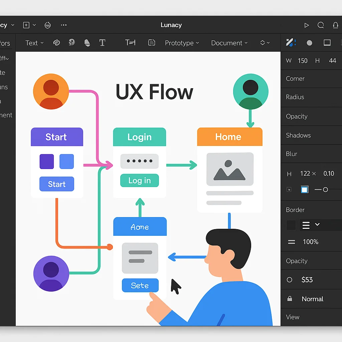This screenshot has height=342, width=342.
Task: Expand the Blur section in right panel
Action: point(292,154)
